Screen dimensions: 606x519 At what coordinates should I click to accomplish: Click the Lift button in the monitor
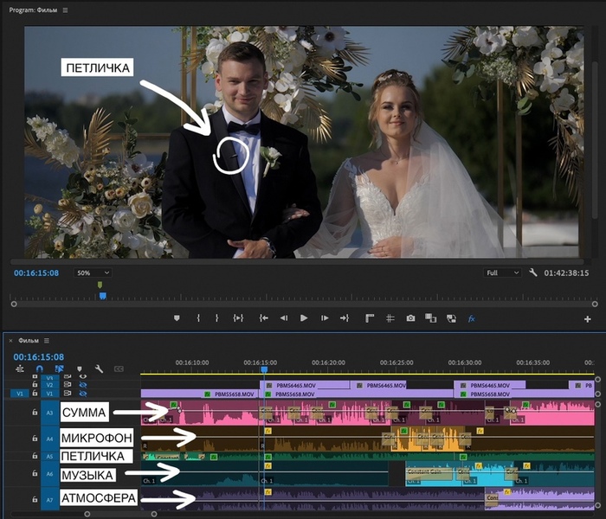pyautogui.click(x=368, y=318)
